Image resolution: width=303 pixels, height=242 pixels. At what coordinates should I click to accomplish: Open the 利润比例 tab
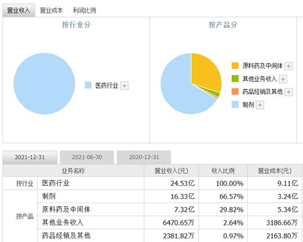point(84,10)
